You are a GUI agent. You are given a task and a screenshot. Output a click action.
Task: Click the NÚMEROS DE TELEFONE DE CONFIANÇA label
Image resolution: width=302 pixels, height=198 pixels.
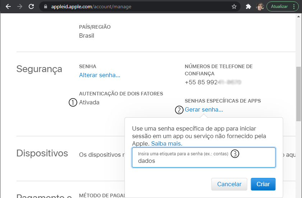point(219,70)
